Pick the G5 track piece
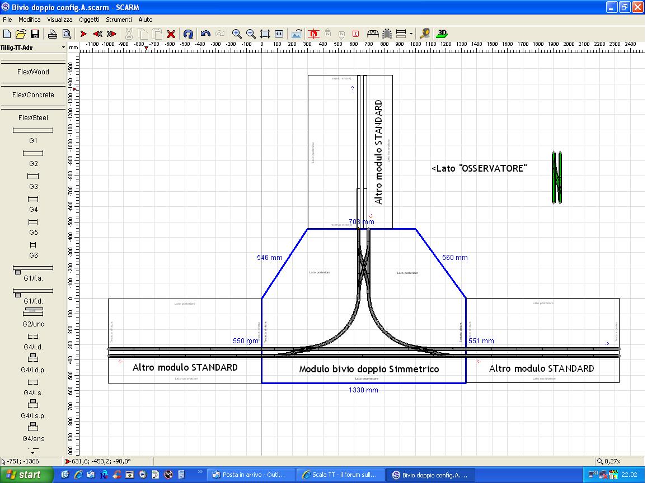Image resolution: width=647 pixels, height=483 pixels. pos(33,226)
